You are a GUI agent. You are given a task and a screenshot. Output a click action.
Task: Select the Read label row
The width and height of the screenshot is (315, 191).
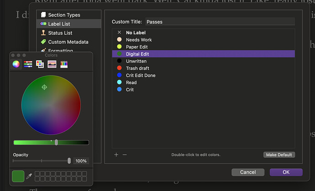click(204, 82)
